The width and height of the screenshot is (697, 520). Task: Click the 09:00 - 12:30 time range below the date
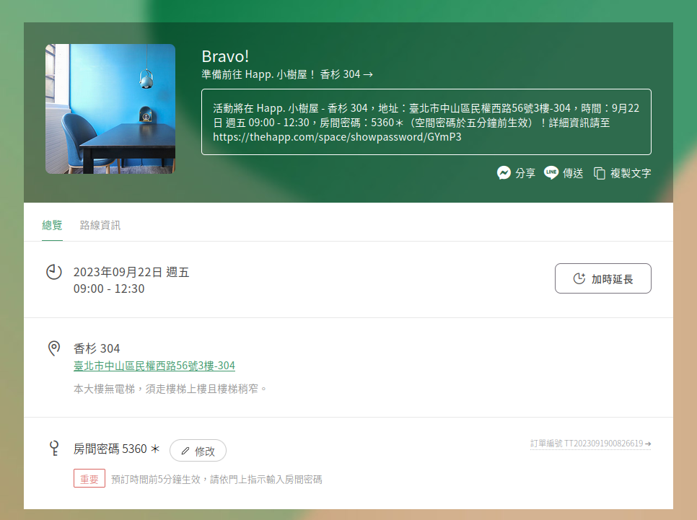point(109,288)
